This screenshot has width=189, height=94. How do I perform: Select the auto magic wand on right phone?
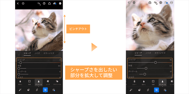tap(131, 90)
